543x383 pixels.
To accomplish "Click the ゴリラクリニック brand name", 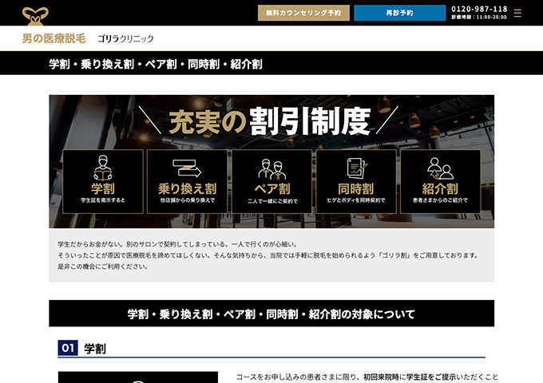I will (125, 38).
